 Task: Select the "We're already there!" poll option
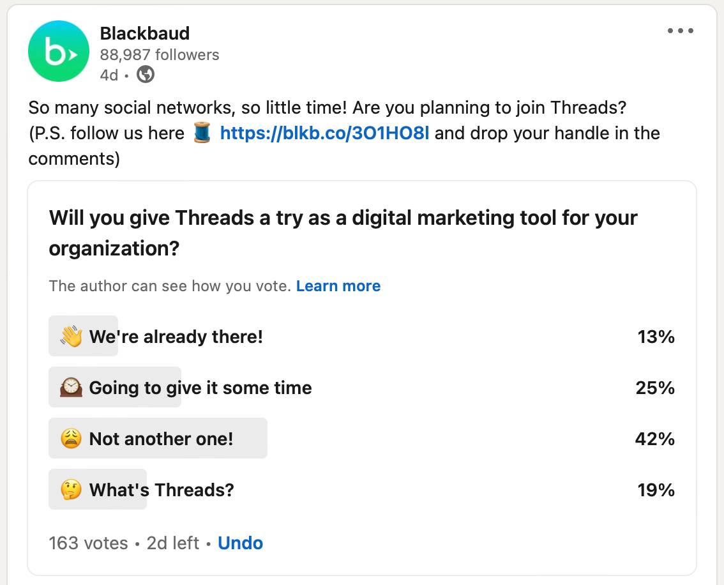[176, 337]
